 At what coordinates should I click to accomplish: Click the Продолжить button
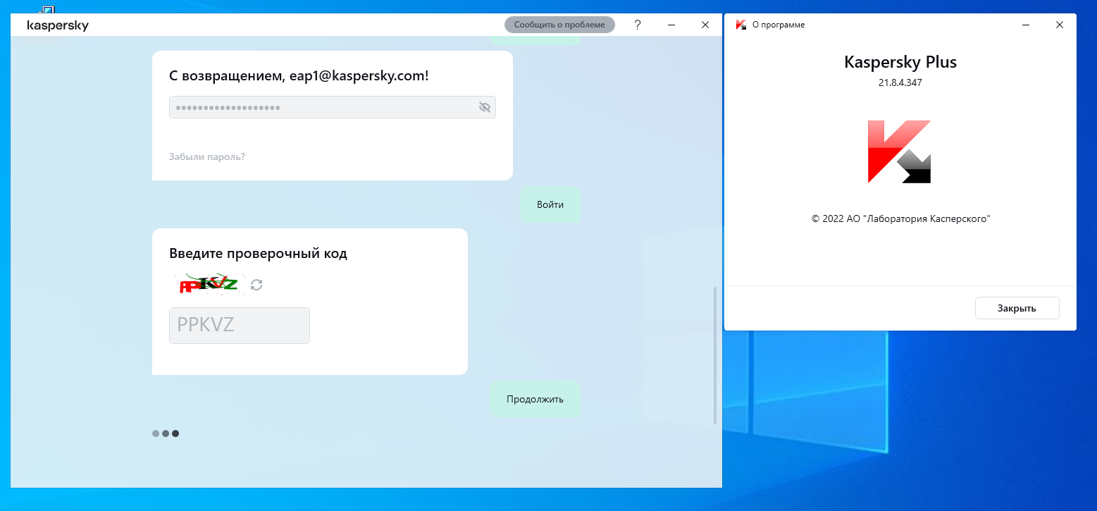(x=535, y=399)
